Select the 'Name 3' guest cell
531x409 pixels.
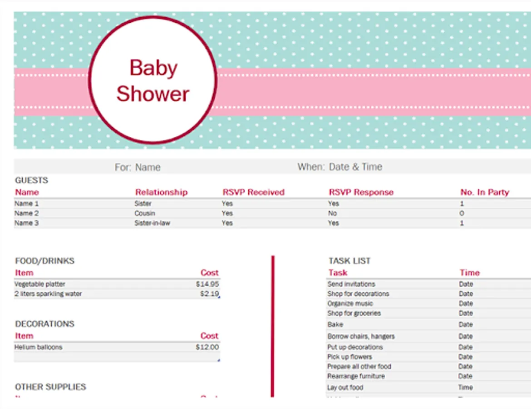pyautogui.click(x=26, y=223)
